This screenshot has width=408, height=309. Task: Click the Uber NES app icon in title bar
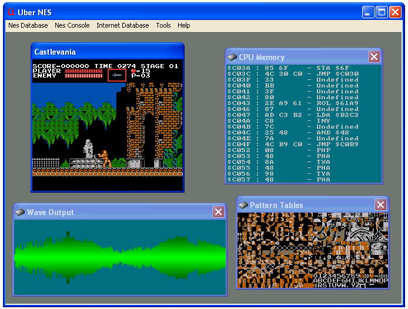coord(11,12)
